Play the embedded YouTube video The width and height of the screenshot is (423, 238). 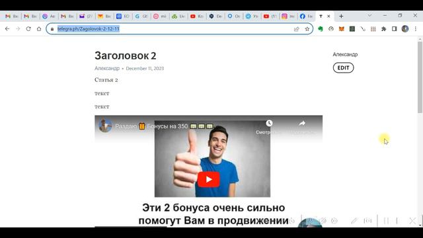click(x=209, y=179)
